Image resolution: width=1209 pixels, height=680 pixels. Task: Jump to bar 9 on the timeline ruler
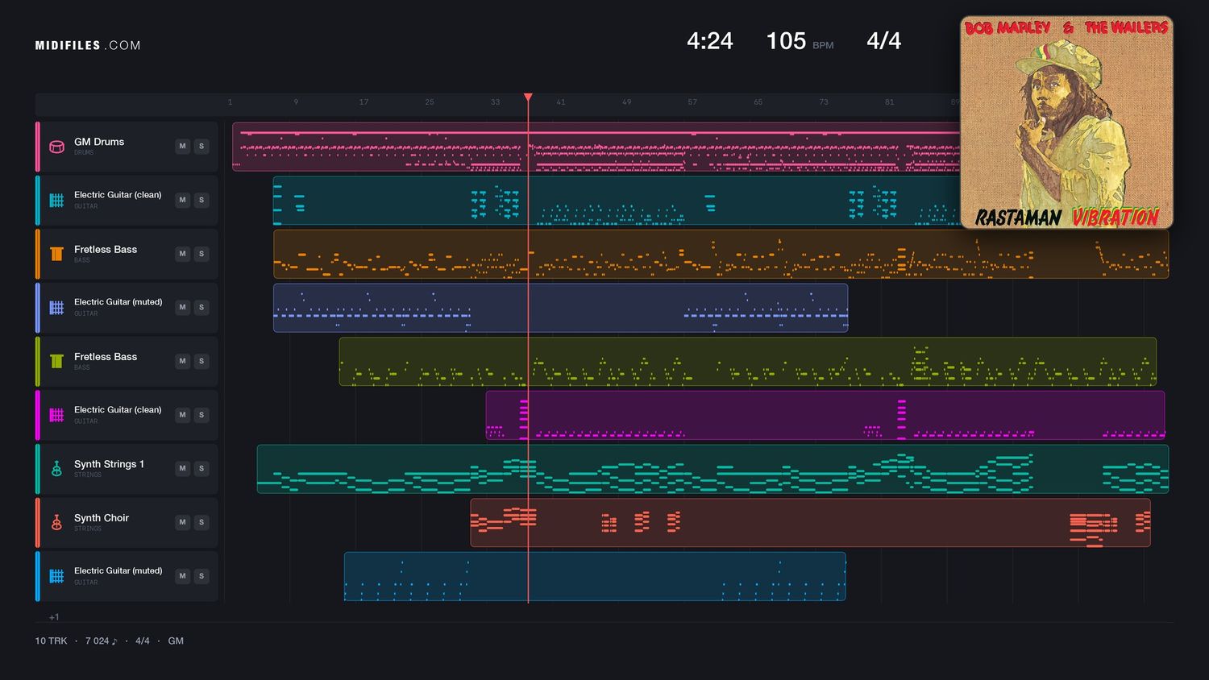pos(296,102)
